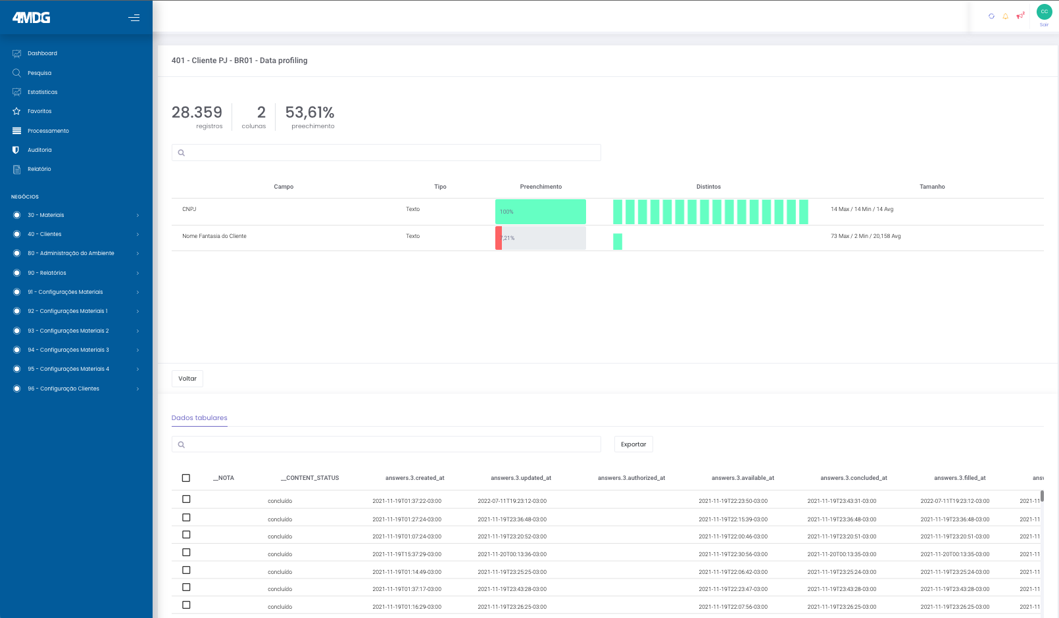Click the Pesquisa magnifier icon in sidebar

pyautogui.click(x=16, y=73)
